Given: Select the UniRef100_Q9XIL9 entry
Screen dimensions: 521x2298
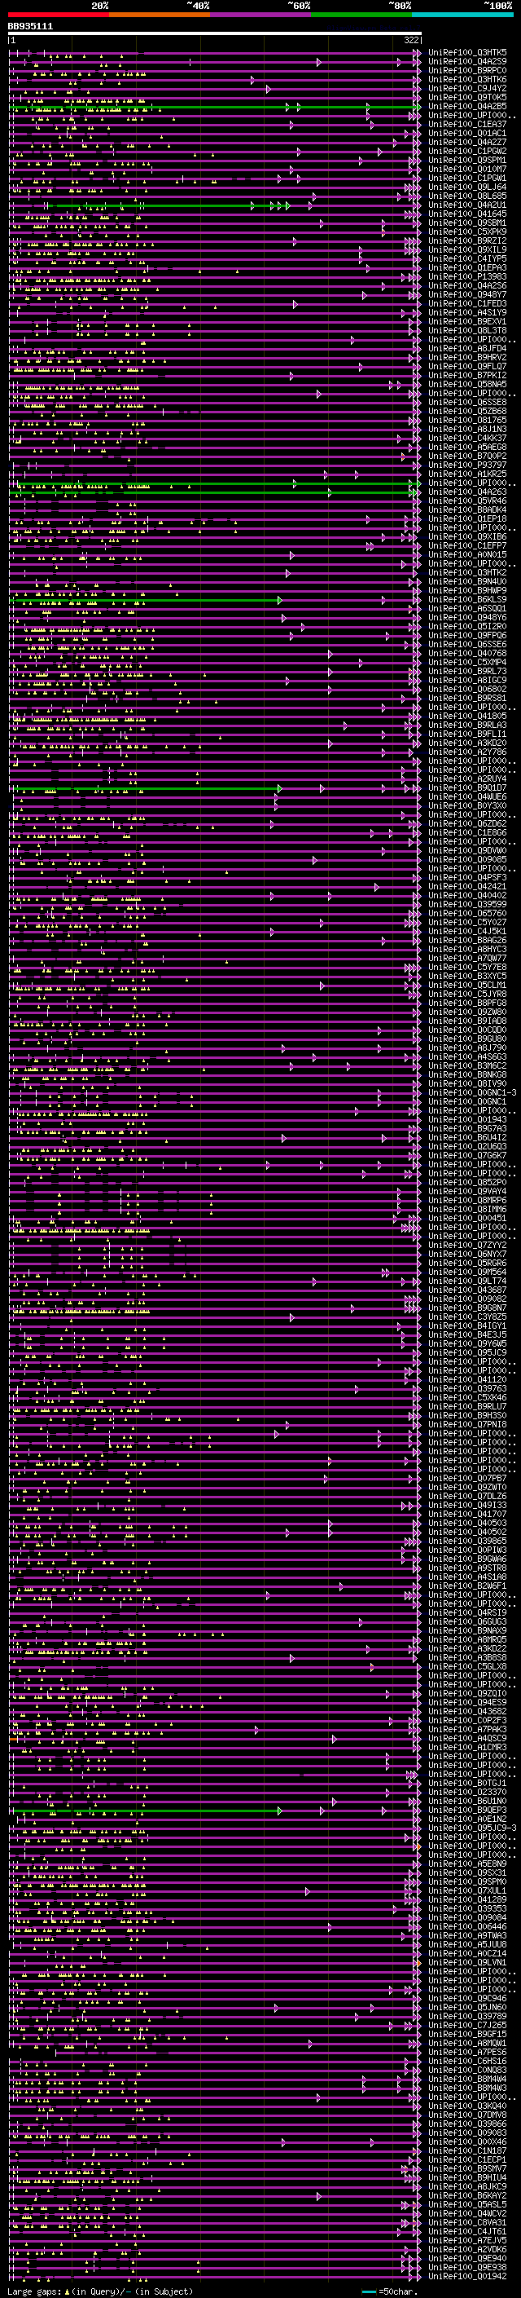Looking at the screenshot, I should [x=467, y=251].
